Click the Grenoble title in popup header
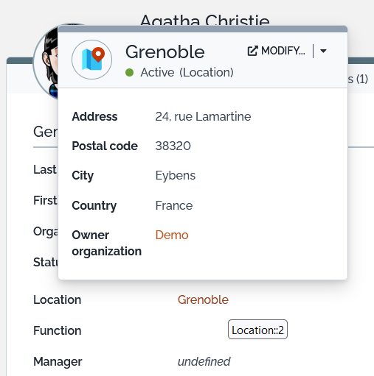Image resolution: width=374 pixels, height=376 pixels. [165, 52]
